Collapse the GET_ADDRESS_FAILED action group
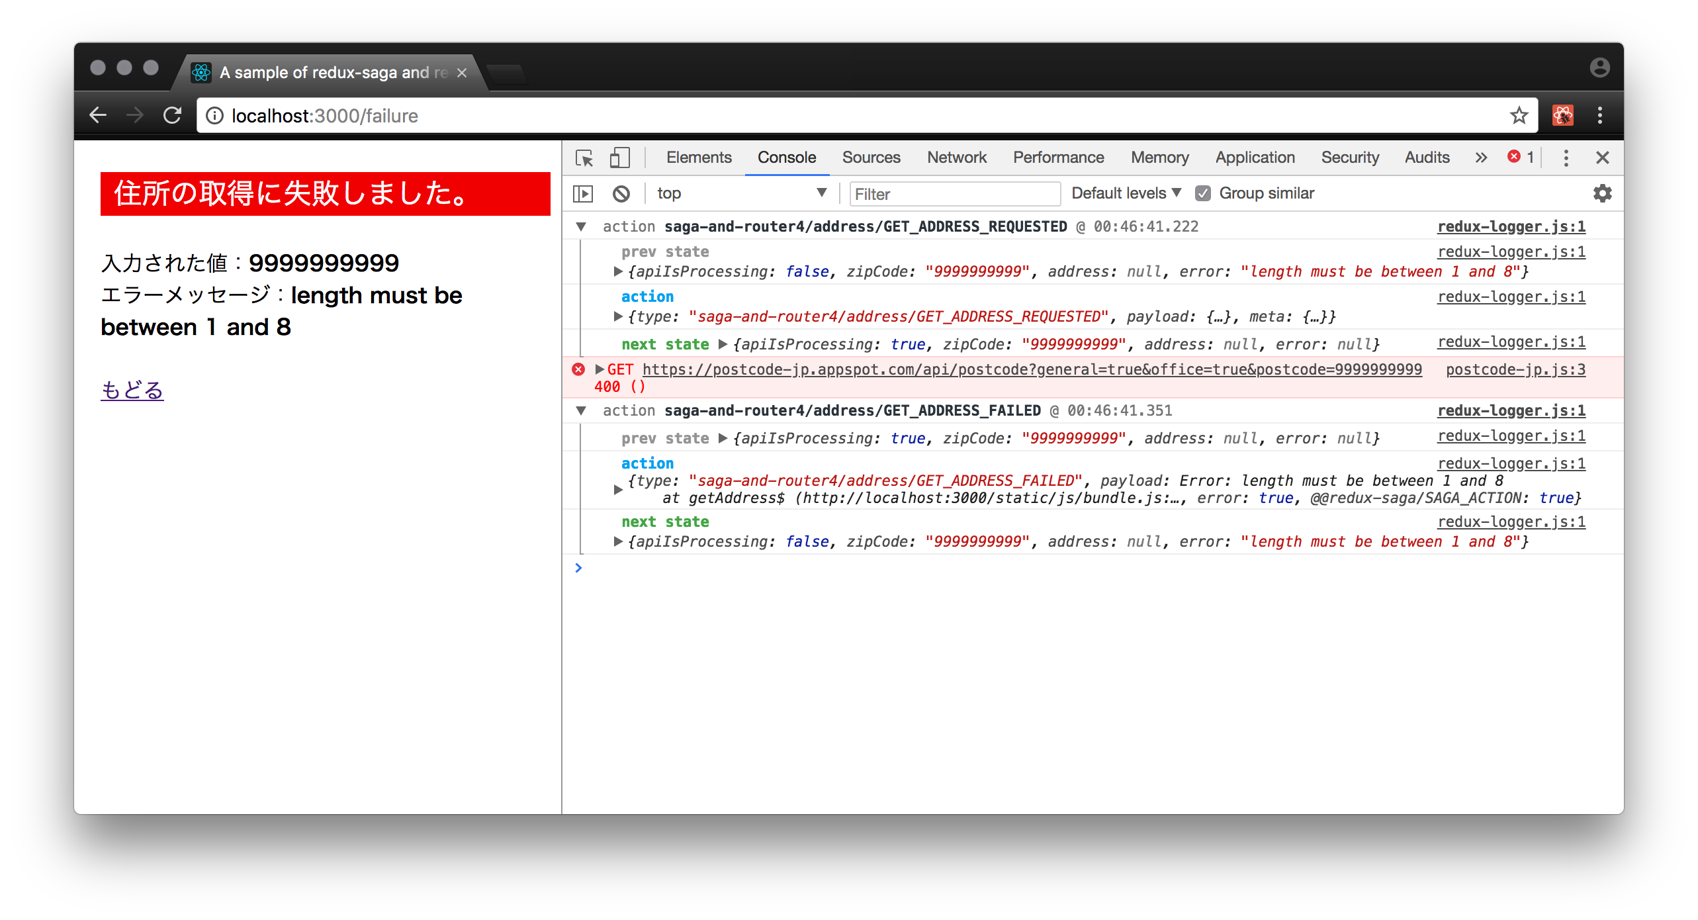 581,410
